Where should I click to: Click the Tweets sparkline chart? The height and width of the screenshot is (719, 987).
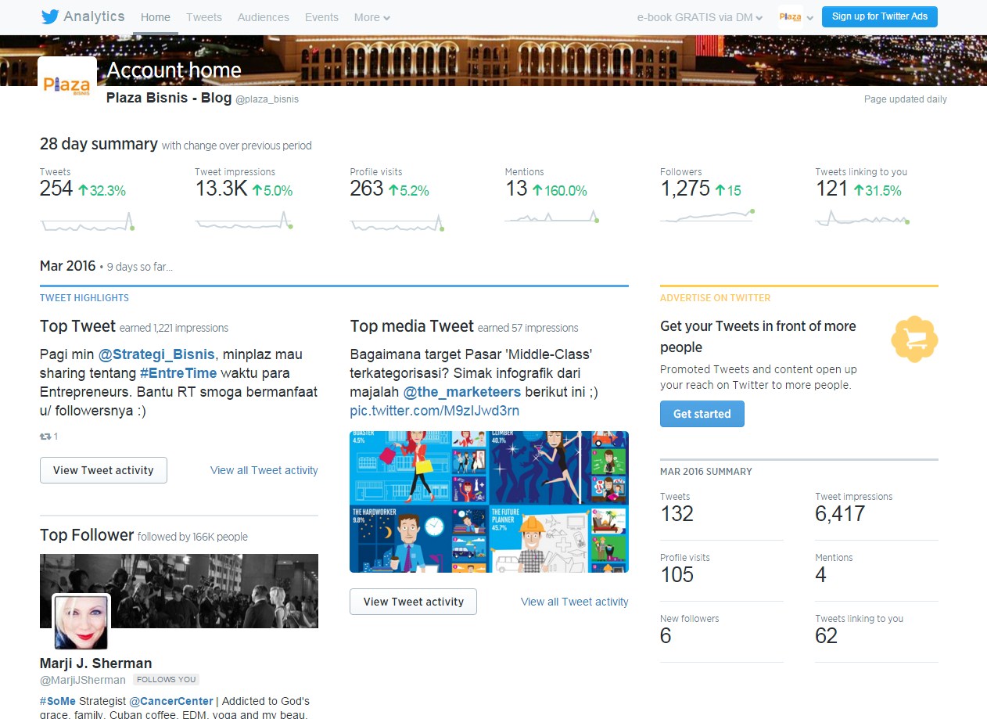tap(87, 221)
